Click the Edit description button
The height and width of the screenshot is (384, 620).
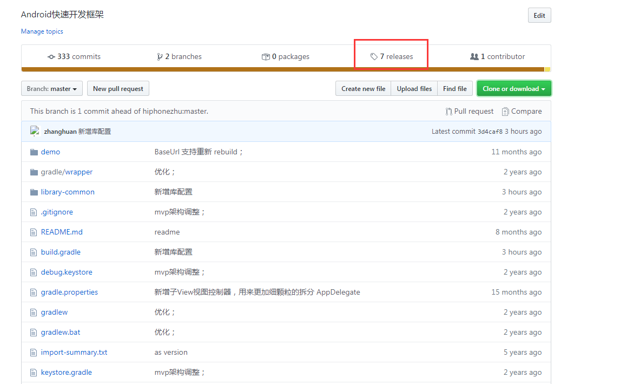coord(539,16)
